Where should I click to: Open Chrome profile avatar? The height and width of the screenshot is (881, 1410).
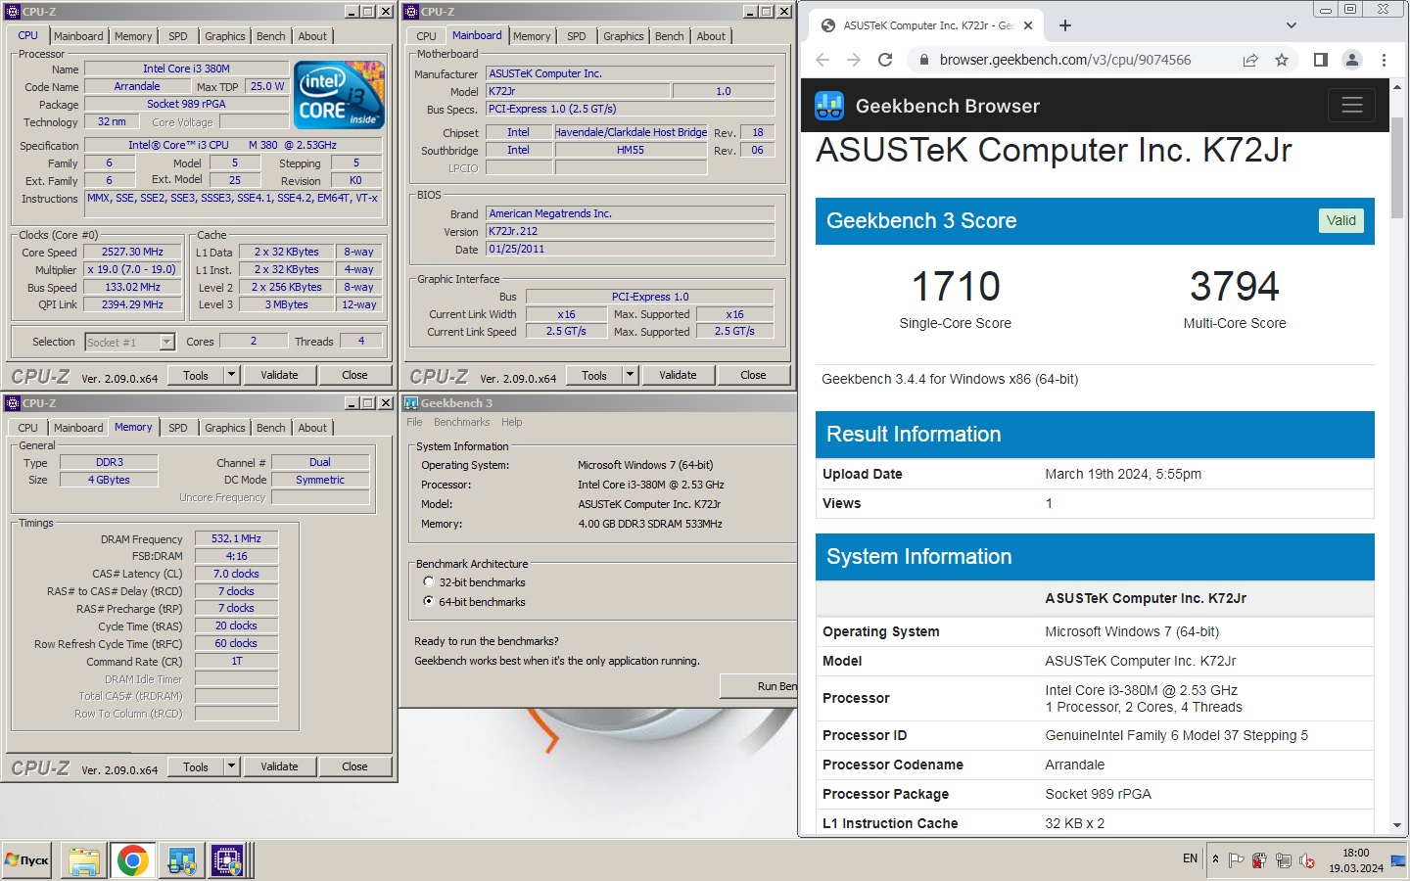coord(1352,60)
